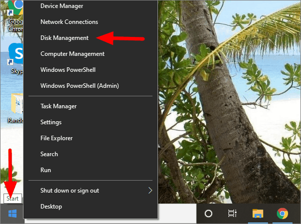Open Windows PowerShell
Viewport: 301px width, 224px height.
coord(90,69)
